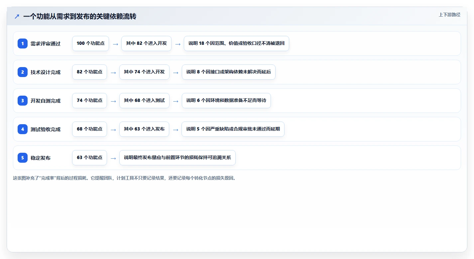Screen dimensions: 474x259
Task: Open the 说明 18 个因范围 explanation chip
Action: tap(236, 43)
